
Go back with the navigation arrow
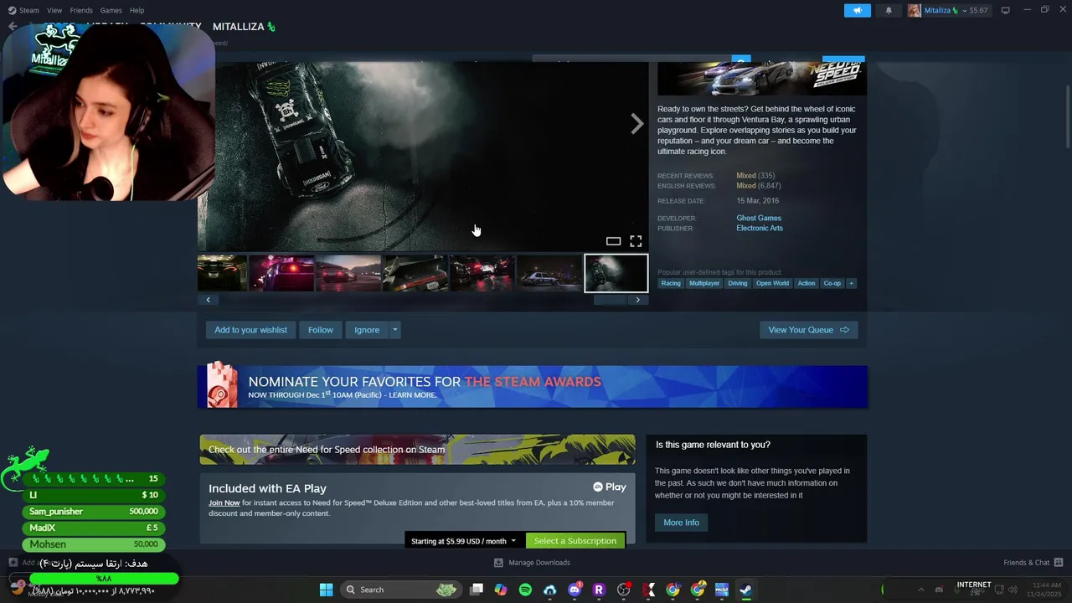[13, 27]
